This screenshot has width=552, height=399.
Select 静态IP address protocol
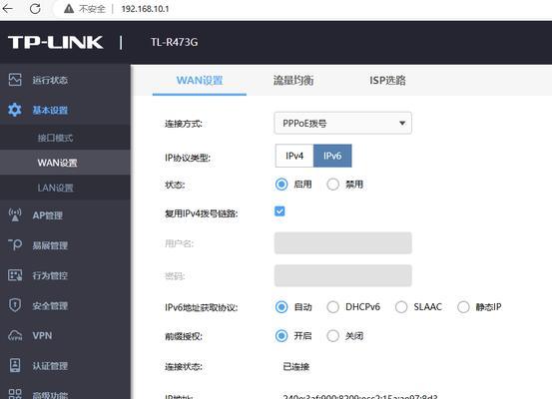point(463,307)
